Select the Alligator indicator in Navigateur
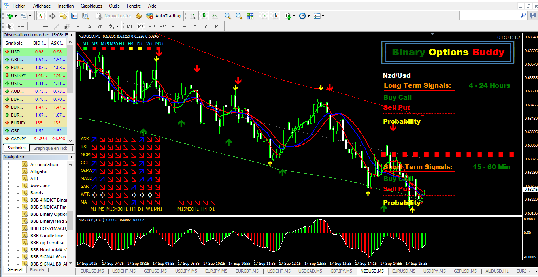 coord(39,171)
